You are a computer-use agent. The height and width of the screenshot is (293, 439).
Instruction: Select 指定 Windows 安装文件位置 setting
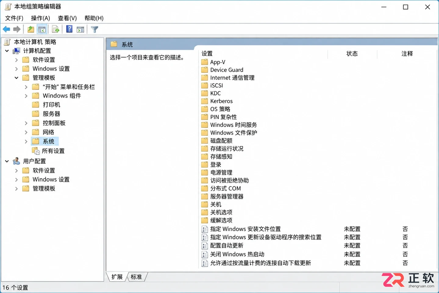click(245, 229)
